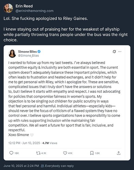The image size is (134, 170).
Task: Click the share upload icon
Action: pos(119,153)
